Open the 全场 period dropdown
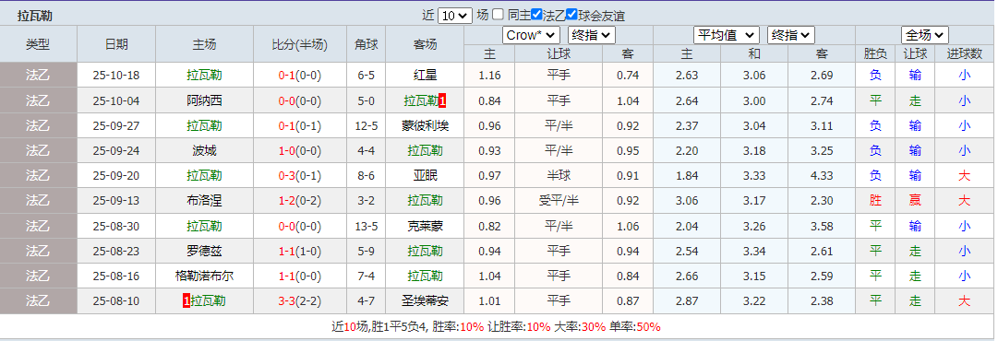The width and height of the screenshot is (998, 341). point(925,35)
